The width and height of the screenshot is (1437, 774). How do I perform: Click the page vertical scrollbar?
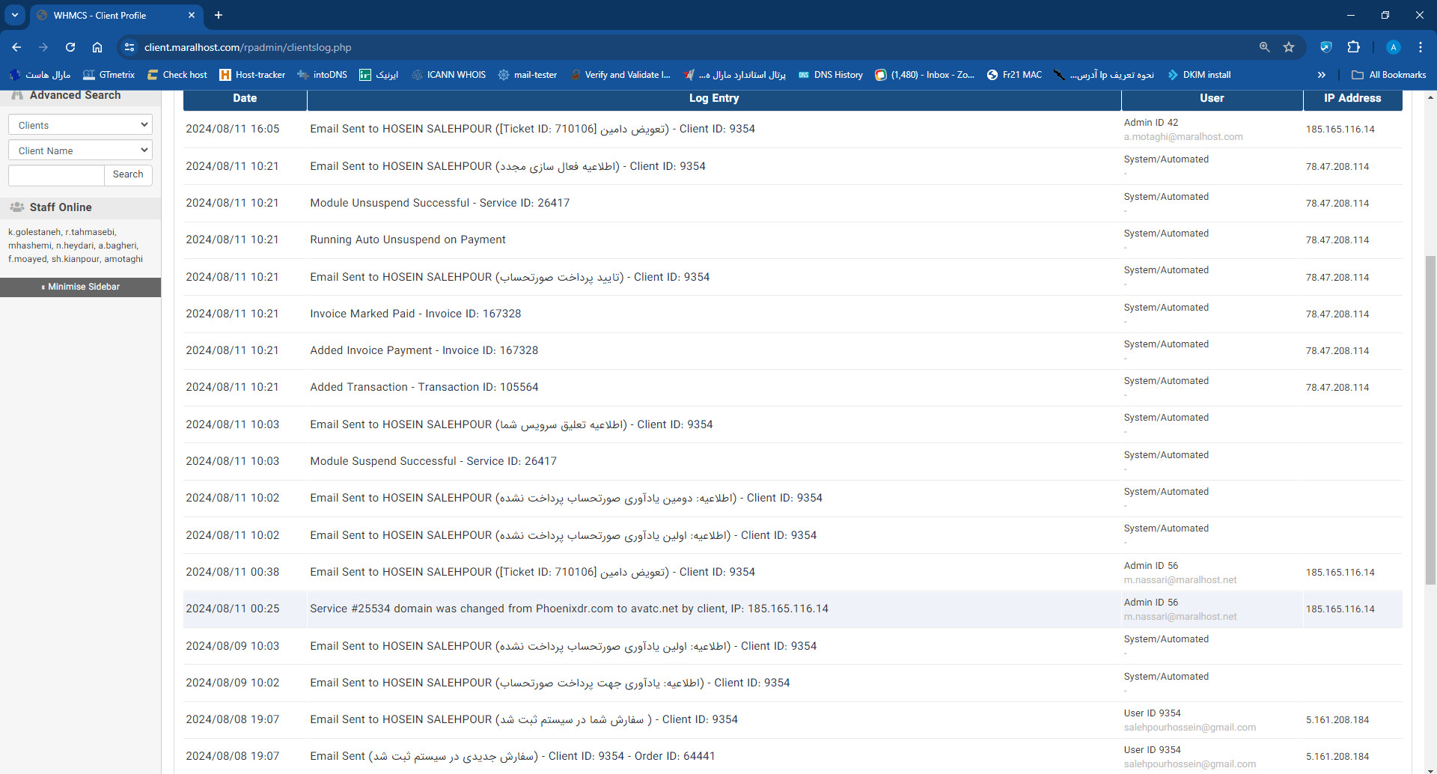pos(1430,419)
